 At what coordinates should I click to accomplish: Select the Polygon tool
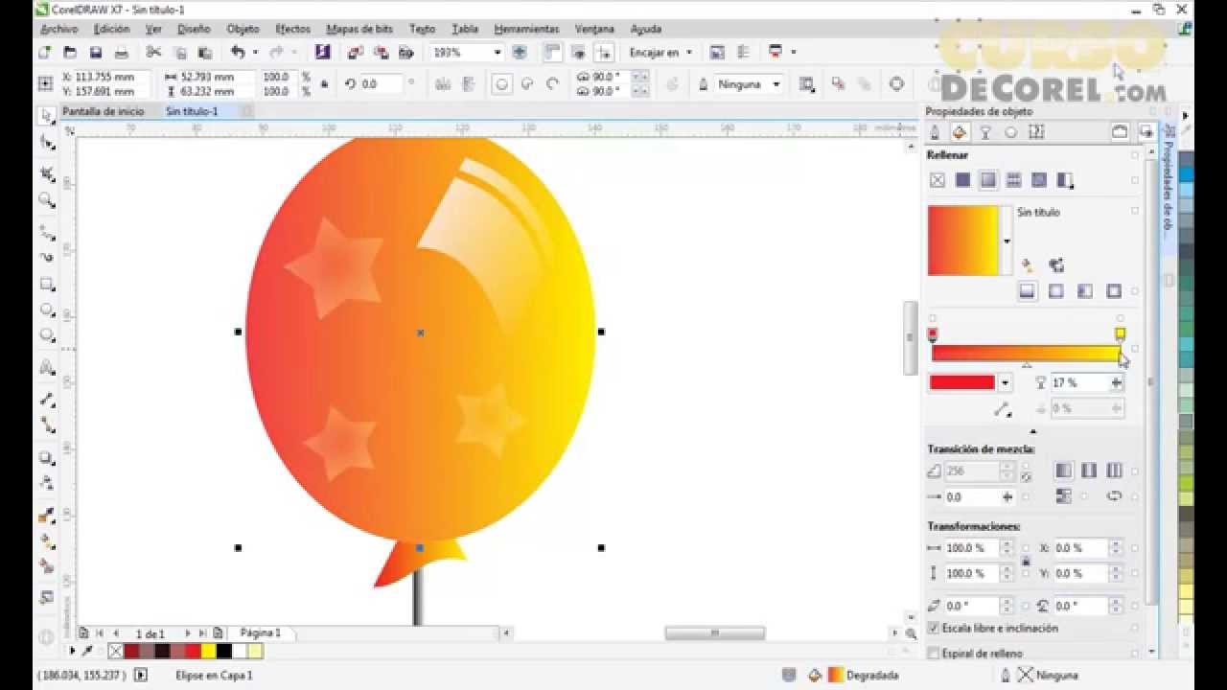tap(46, 335)
